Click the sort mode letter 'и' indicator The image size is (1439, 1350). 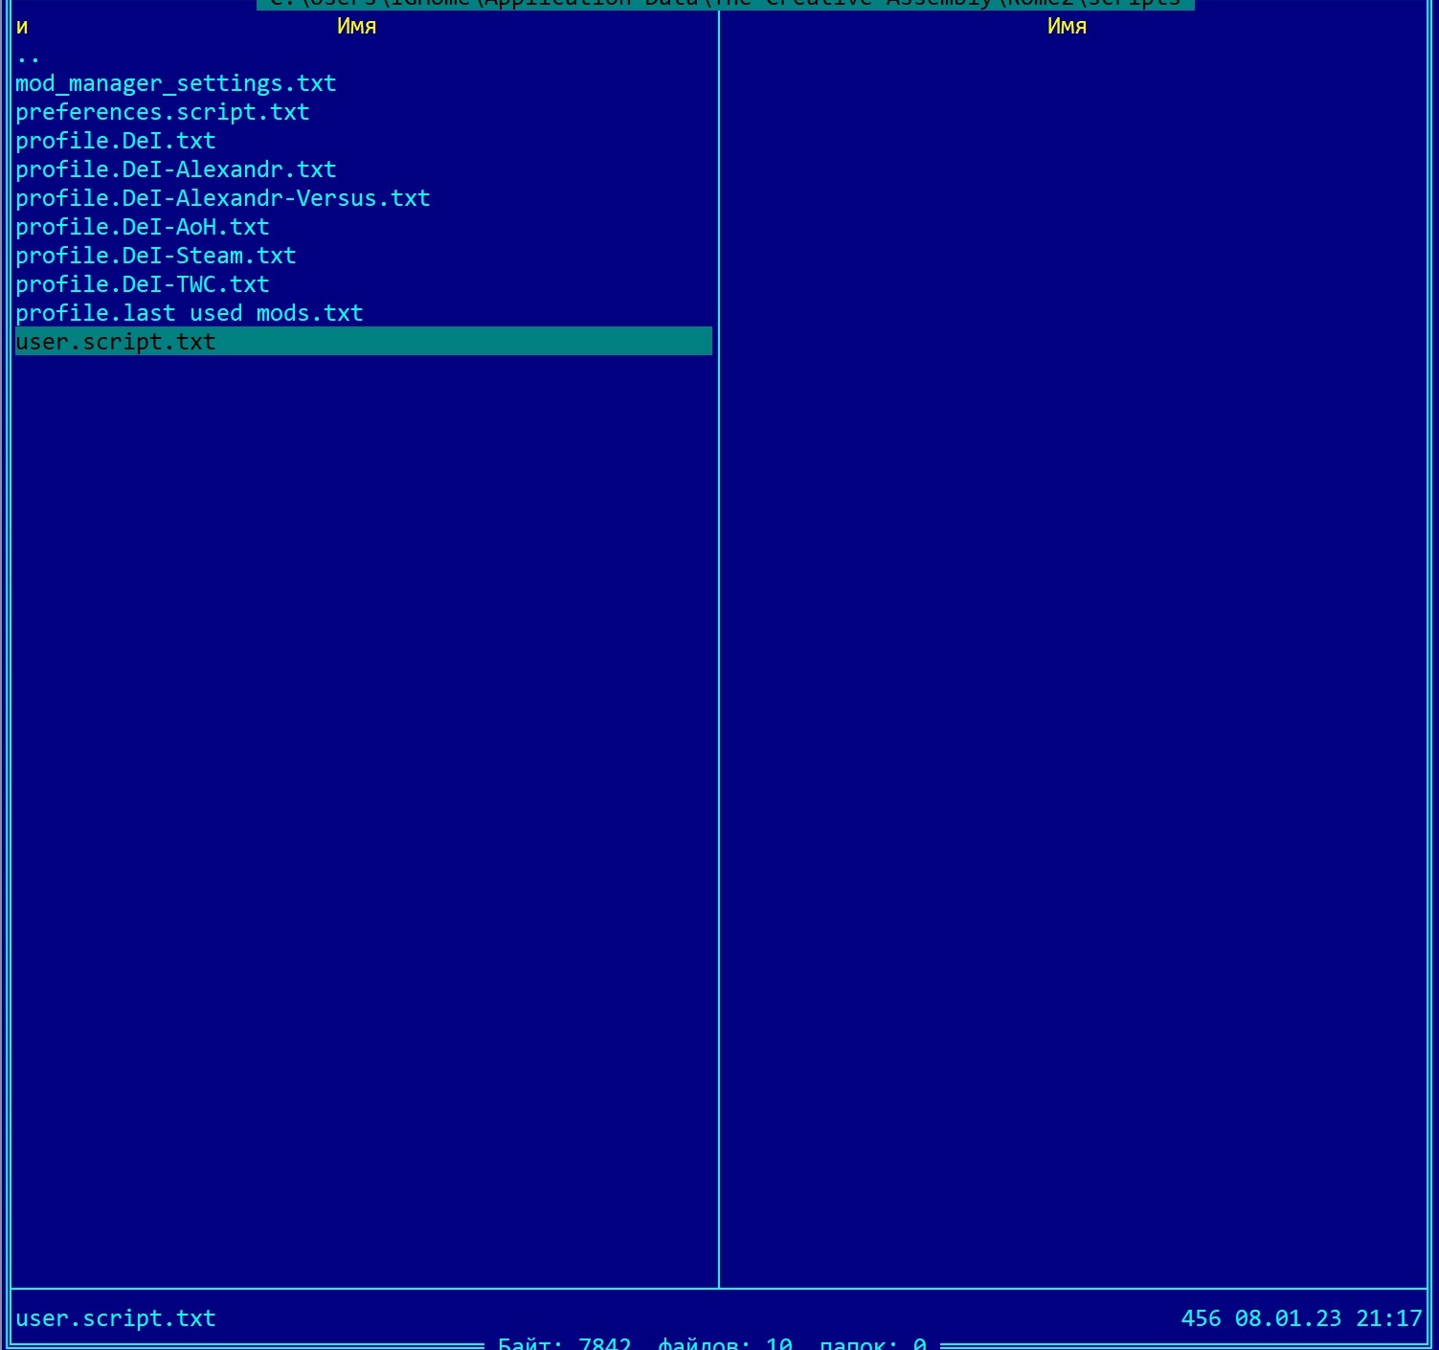click(x=22, y=27)
